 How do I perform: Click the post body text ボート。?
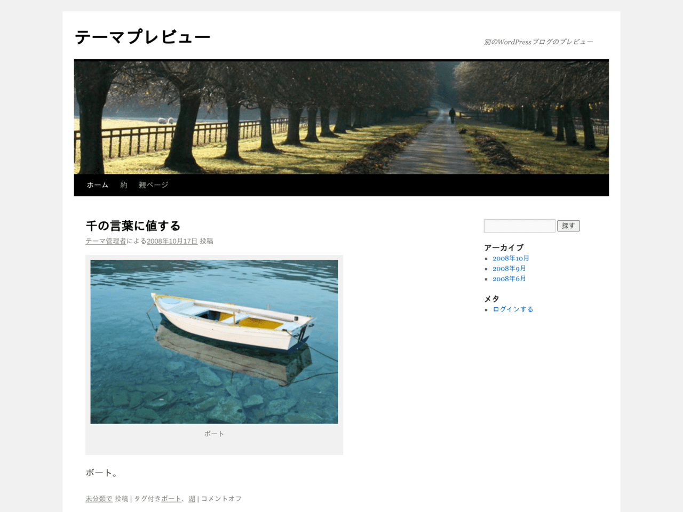(x=103, y=473)
